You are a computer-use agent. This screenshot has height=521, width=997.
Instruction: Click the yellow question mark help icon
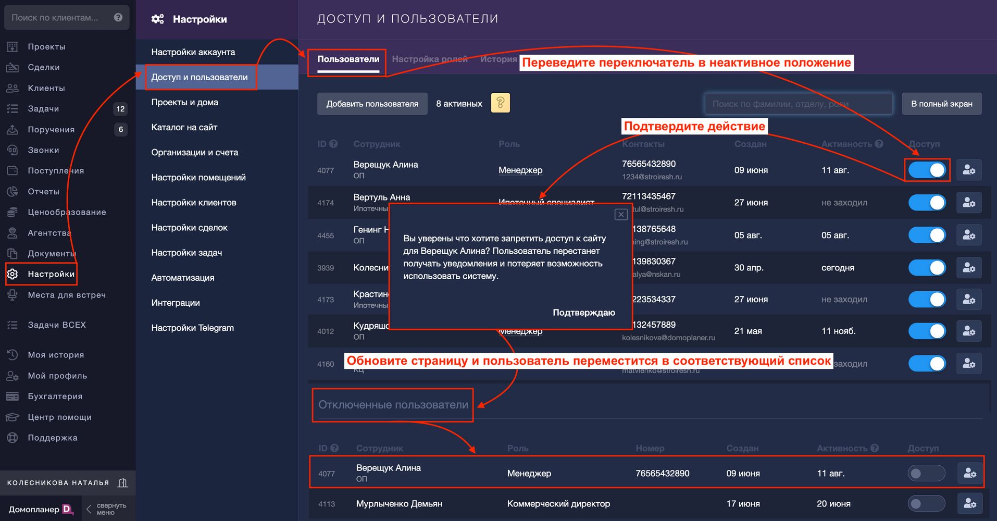(500, 103)
